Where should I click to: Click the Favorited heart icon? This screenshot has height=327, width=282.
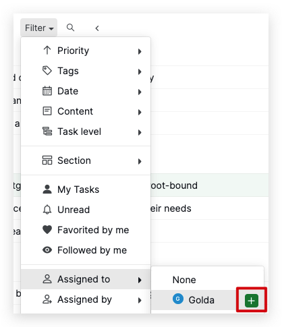click(47, 230)
